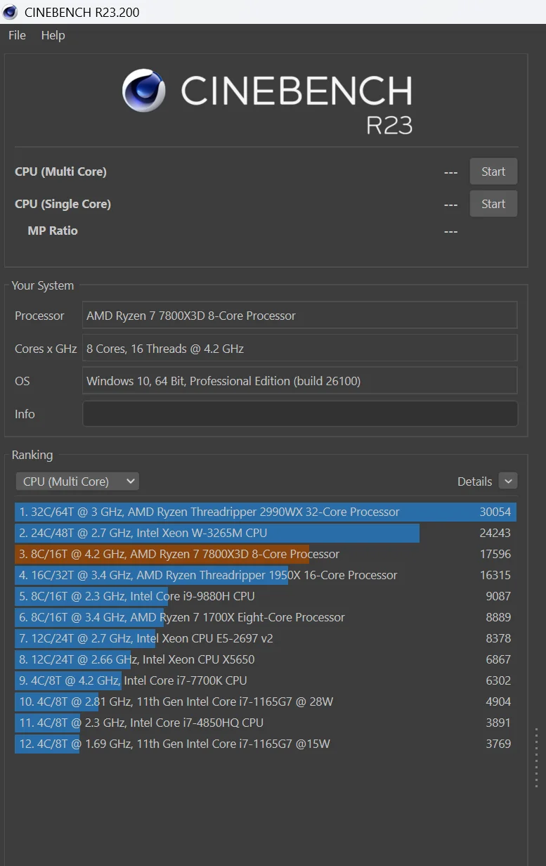Select the Core i9-9880H ranking row
This screenshot has width=546, height=866.
click(266, 596)
